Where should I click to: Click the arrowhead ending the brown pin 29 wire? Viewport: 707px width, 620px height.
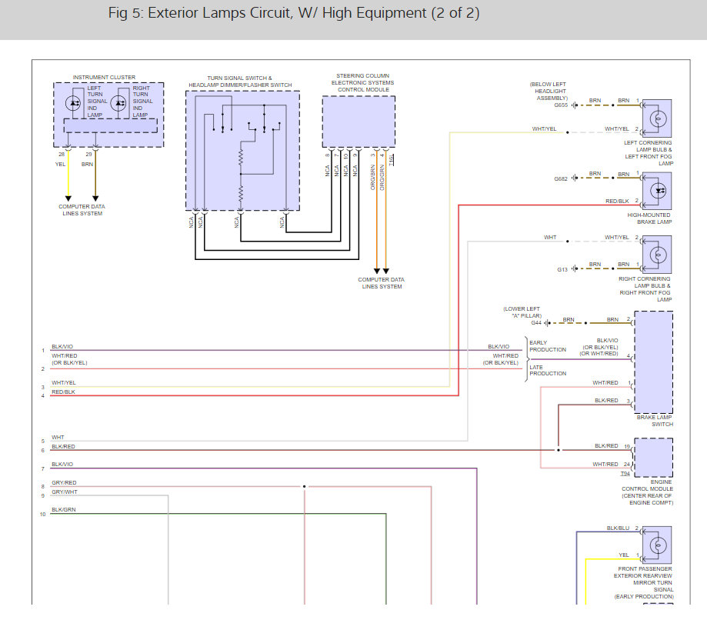(95, 198)
